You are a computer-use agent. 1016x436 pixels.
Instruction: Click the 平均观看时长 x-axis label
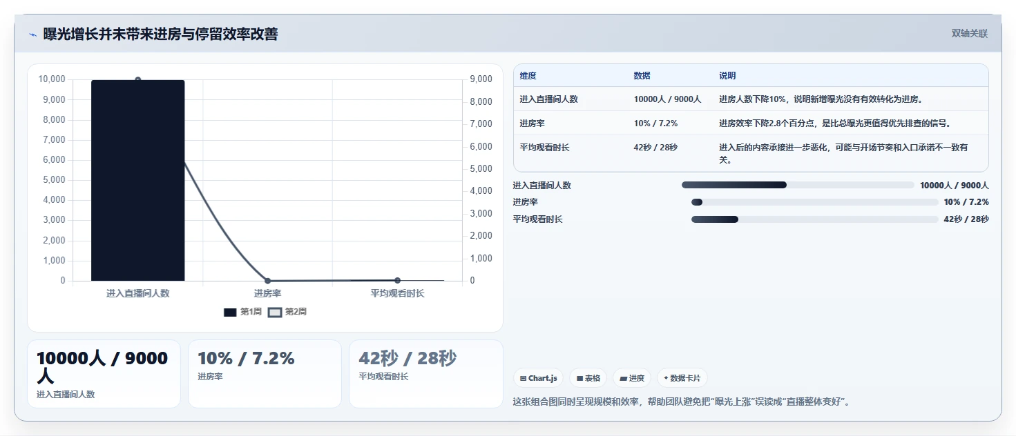[397, 293]
